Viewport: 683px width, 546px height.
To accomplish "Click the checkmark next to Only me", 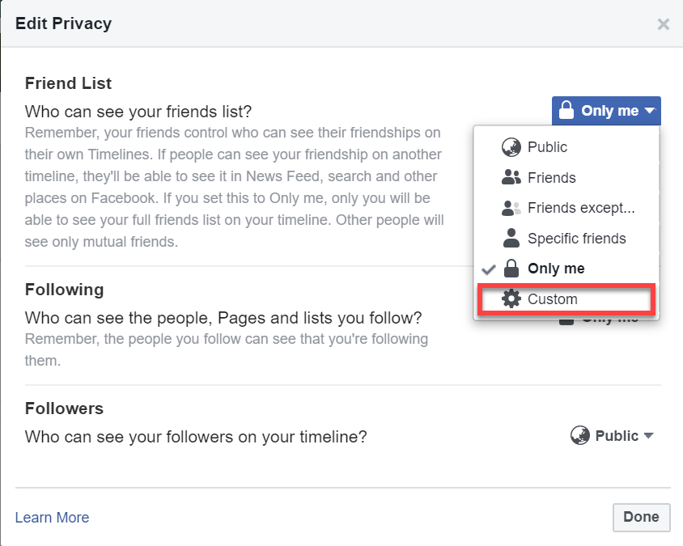I will pos(487,268).
